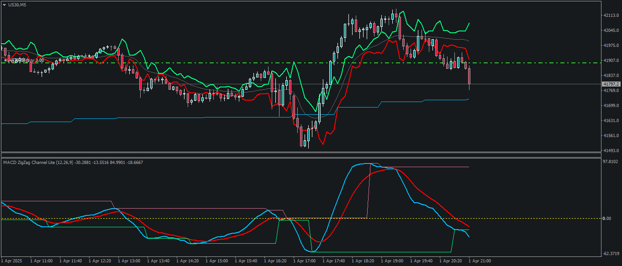Image resolution: width=622 pixels, height=266 pixels.
Task: Click the 1 Apr 11:40 time label
Action: click(70, 261)
